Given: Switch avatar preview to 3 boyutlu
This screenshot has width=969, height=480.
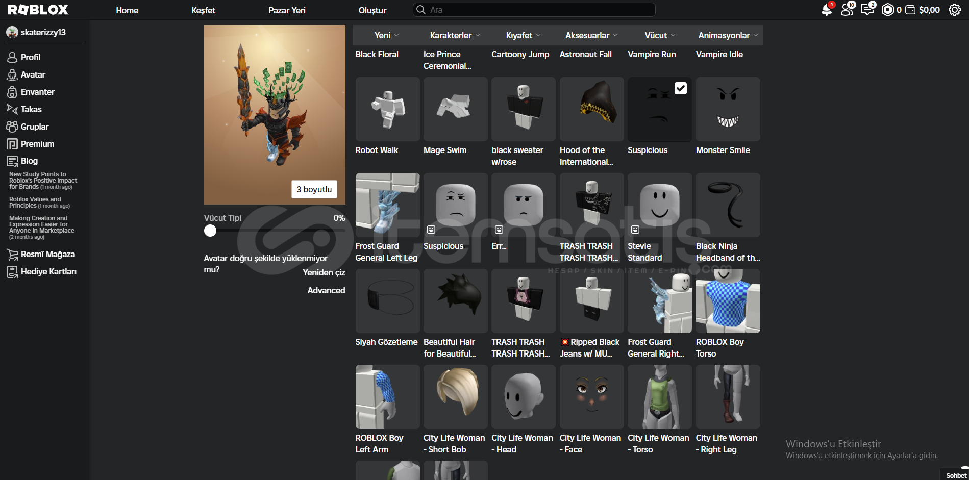Looking at the screenshot, I should 314,189.
